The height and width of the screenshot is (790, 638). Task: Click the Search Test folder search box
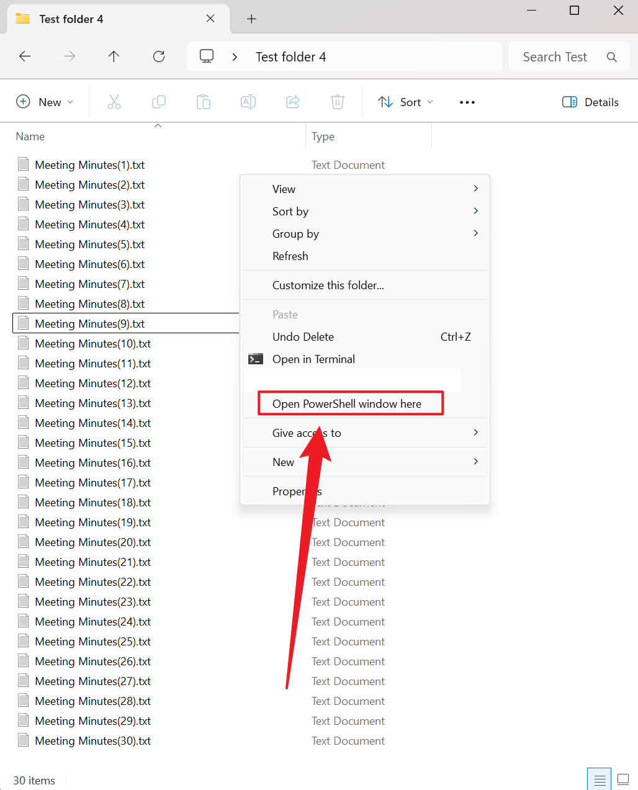pos(555,57)
